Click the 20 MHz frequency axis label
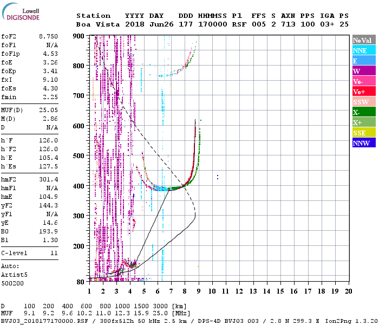This screenshot has height=325, width=379. 348,291
